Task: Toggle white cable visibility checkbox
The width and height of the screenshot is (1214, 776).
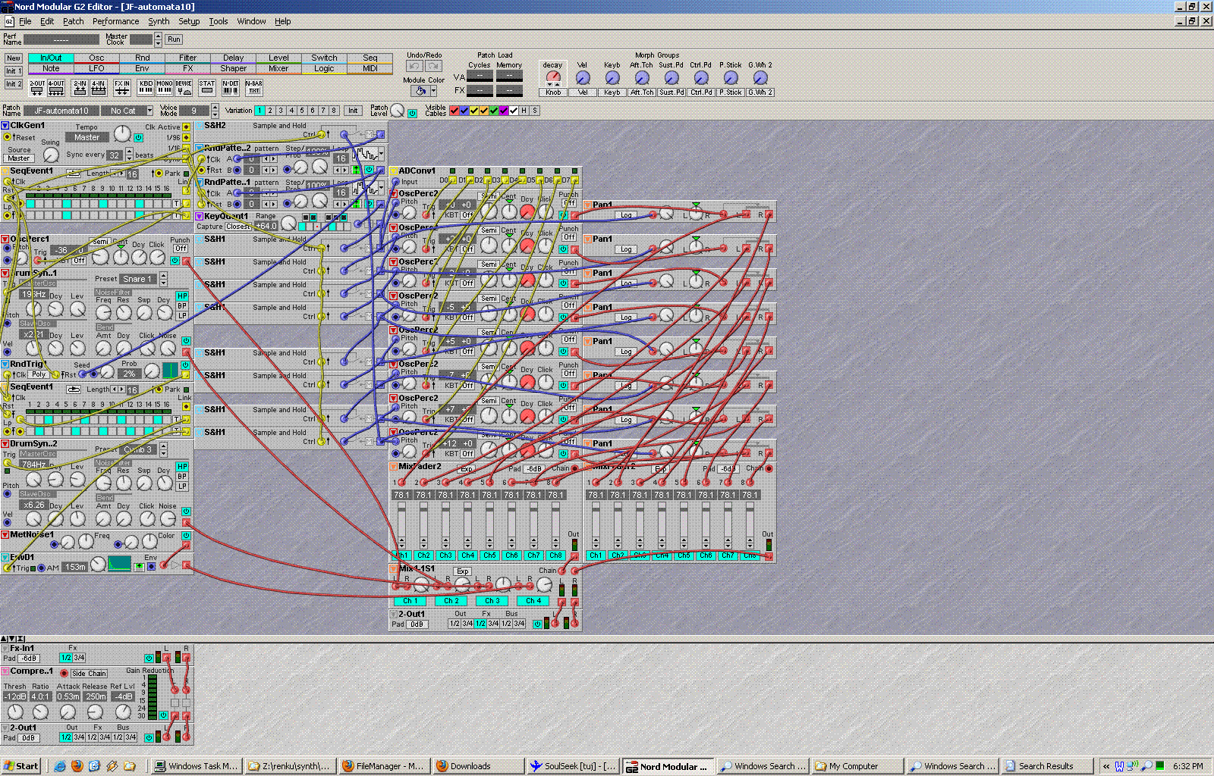Action: tap(514, 111)
